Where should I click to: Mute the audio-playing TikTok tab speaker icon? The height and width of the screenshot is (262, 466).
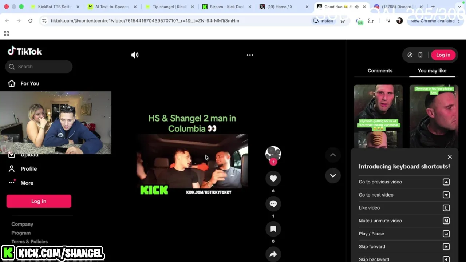pyautogui.click(x=356, y=7)
